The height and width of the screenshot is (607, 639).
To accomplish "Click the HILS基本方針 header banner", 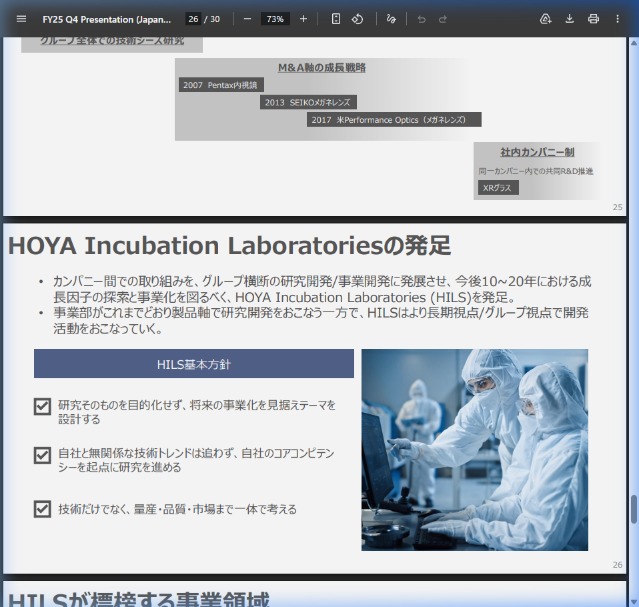I will pyautogui.click(x=194, y=364).
